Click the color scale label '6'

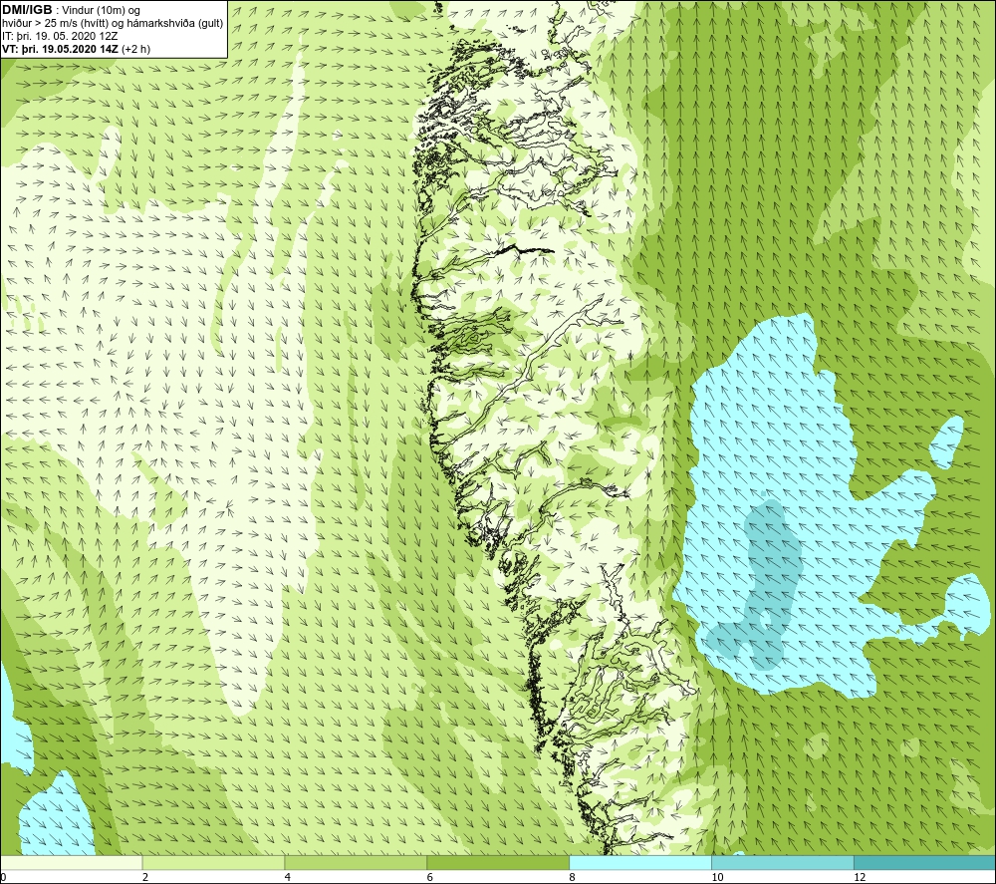pyautogui.click(x=430, y=878)
